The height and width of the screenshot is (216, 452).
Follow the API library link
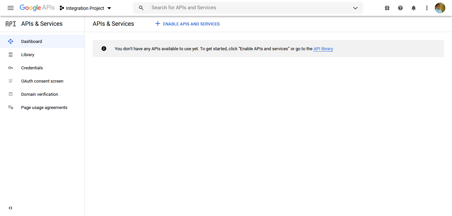click(x=323, y=49)
